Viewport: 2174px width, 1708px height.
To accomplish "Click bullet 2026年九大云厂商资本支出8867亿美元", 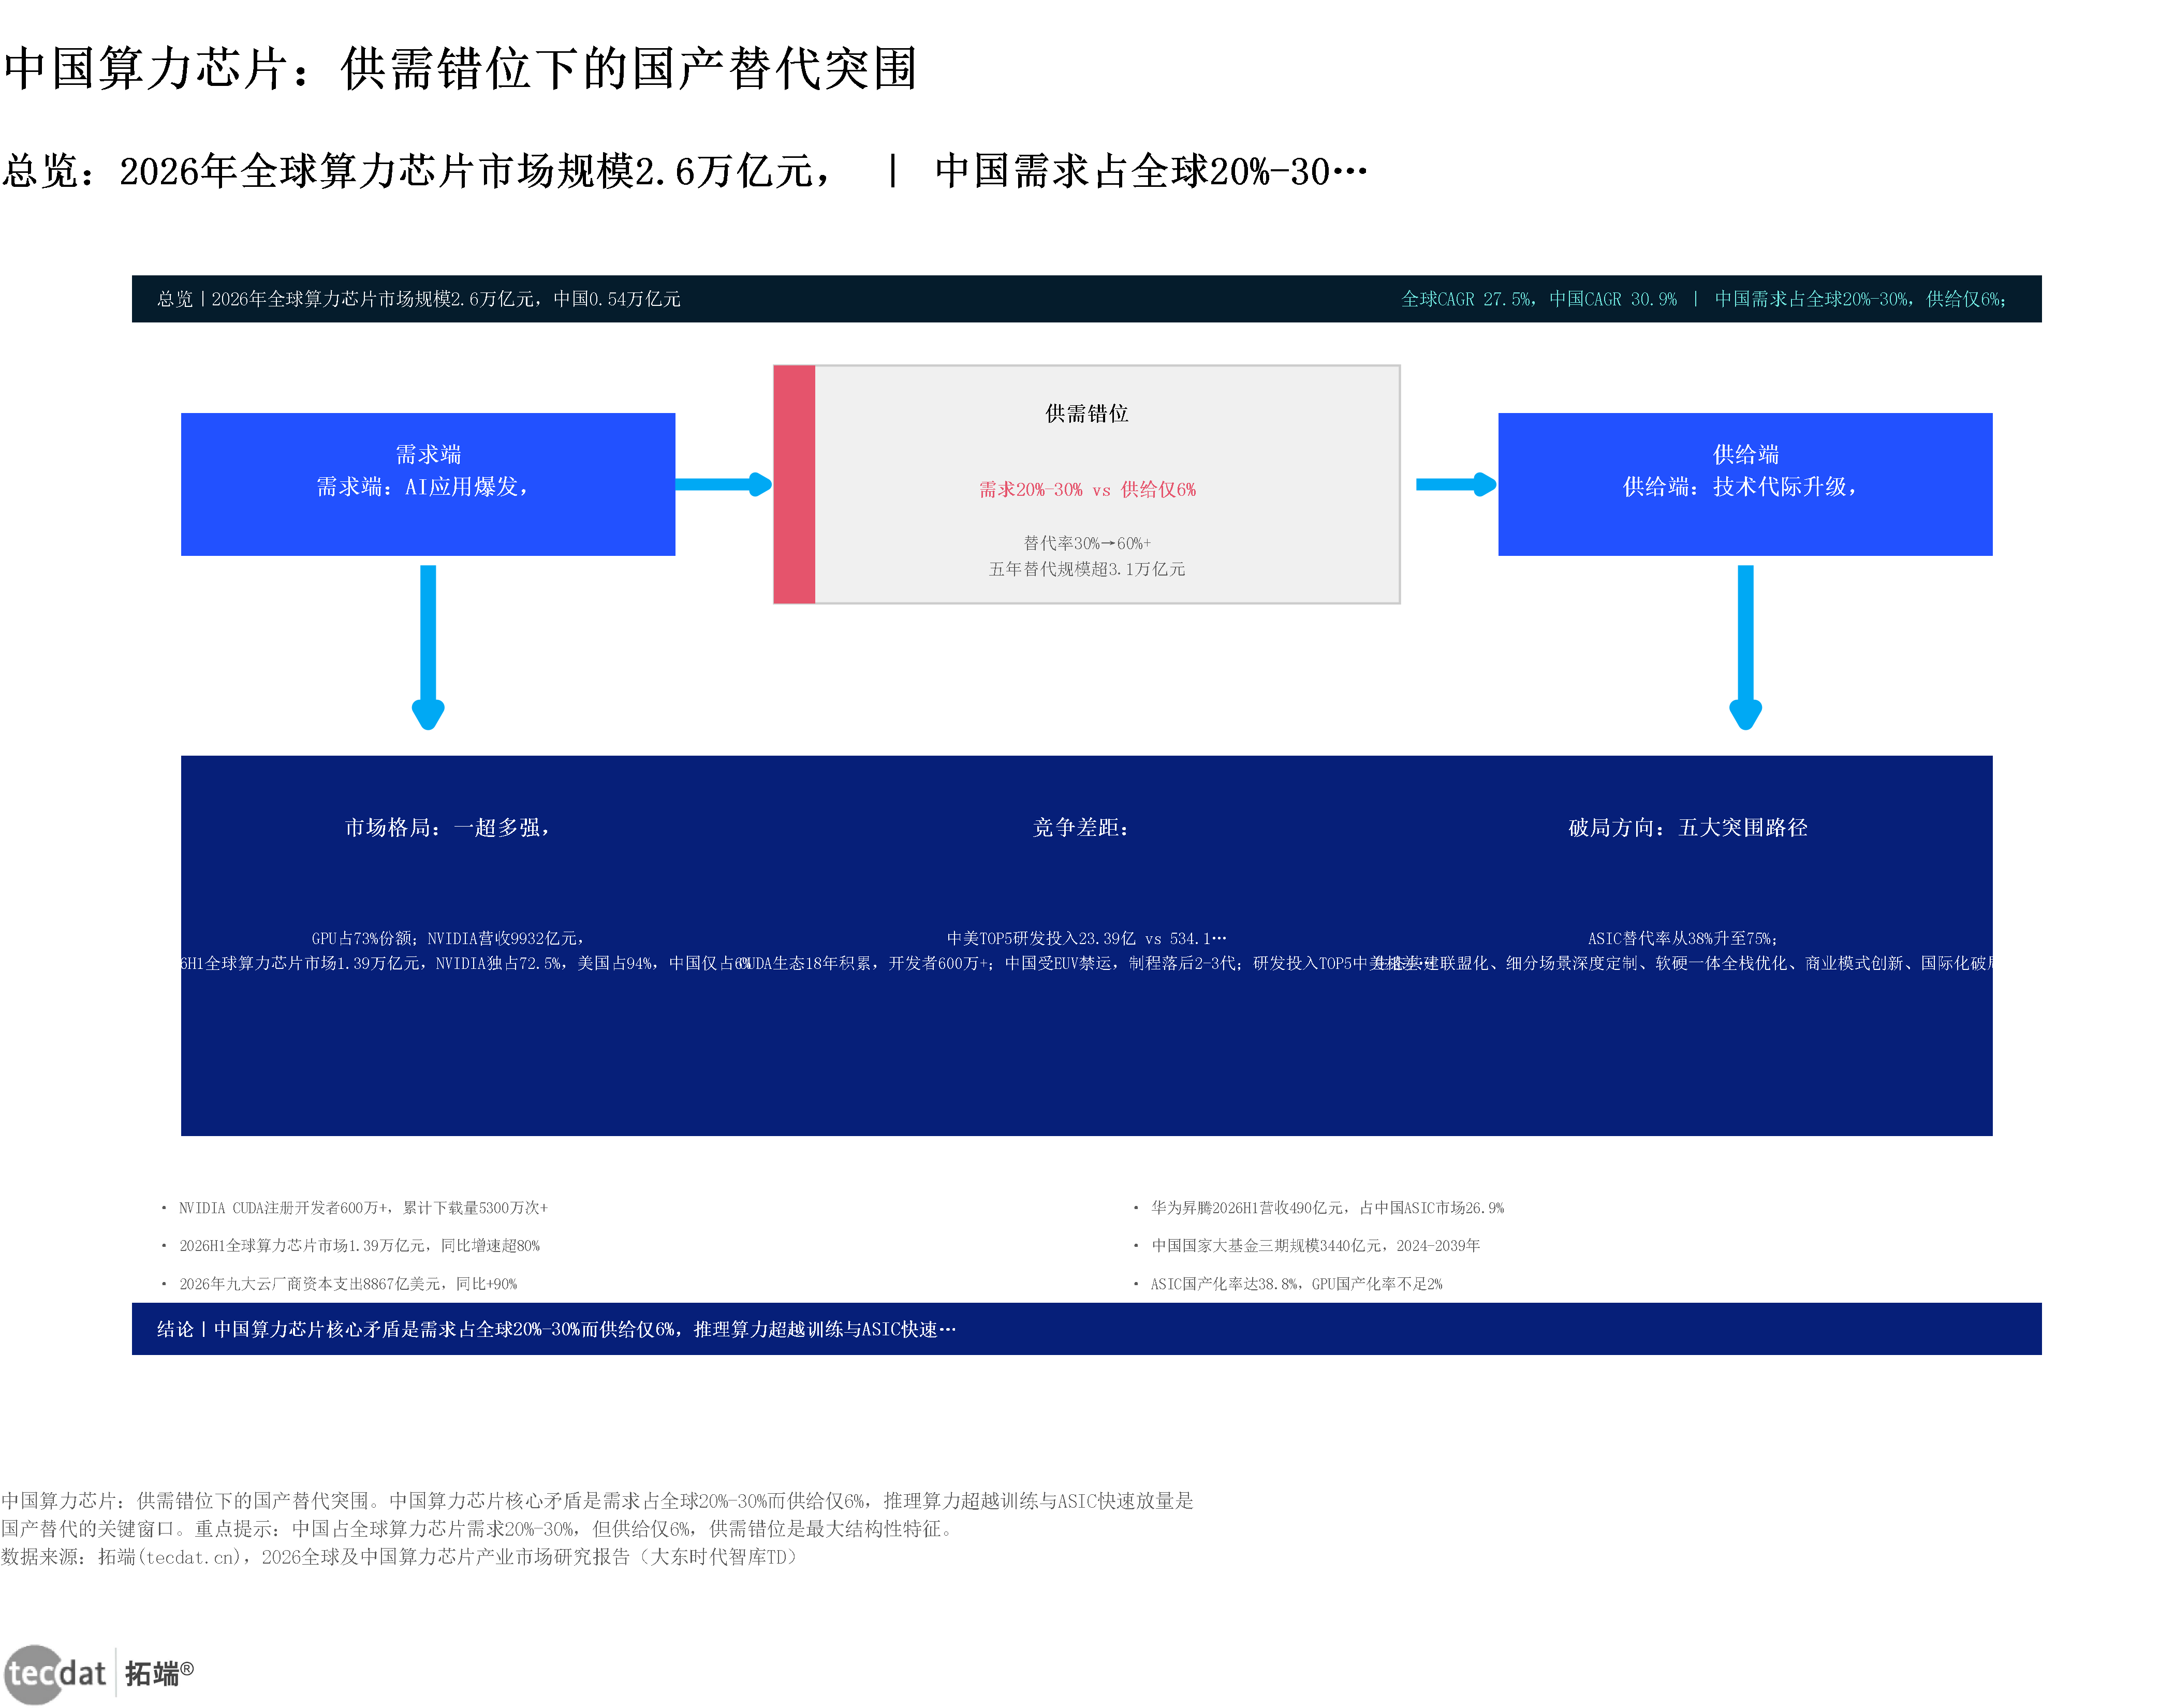I will (348, 1284).
